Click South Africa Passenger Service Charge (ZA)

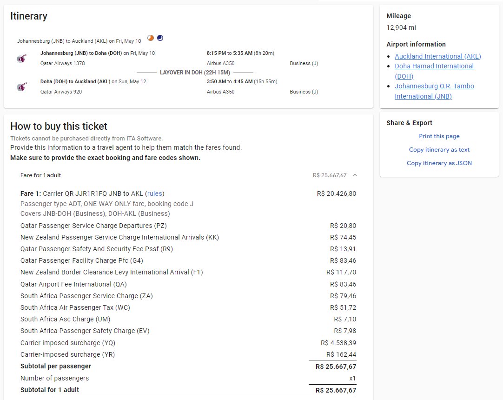tap(86, 296)
